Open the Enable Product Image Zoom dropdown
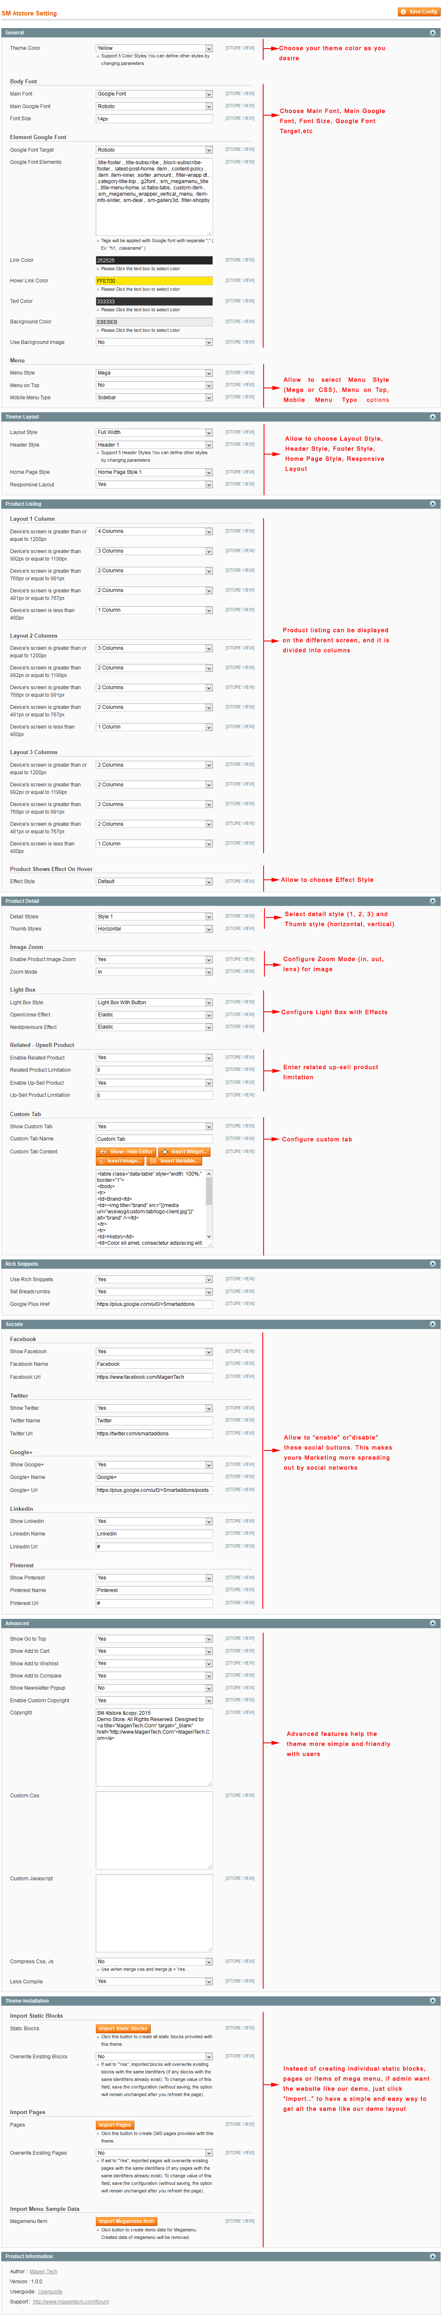This screenshot has width=441, height=2316. coord(154,959)
